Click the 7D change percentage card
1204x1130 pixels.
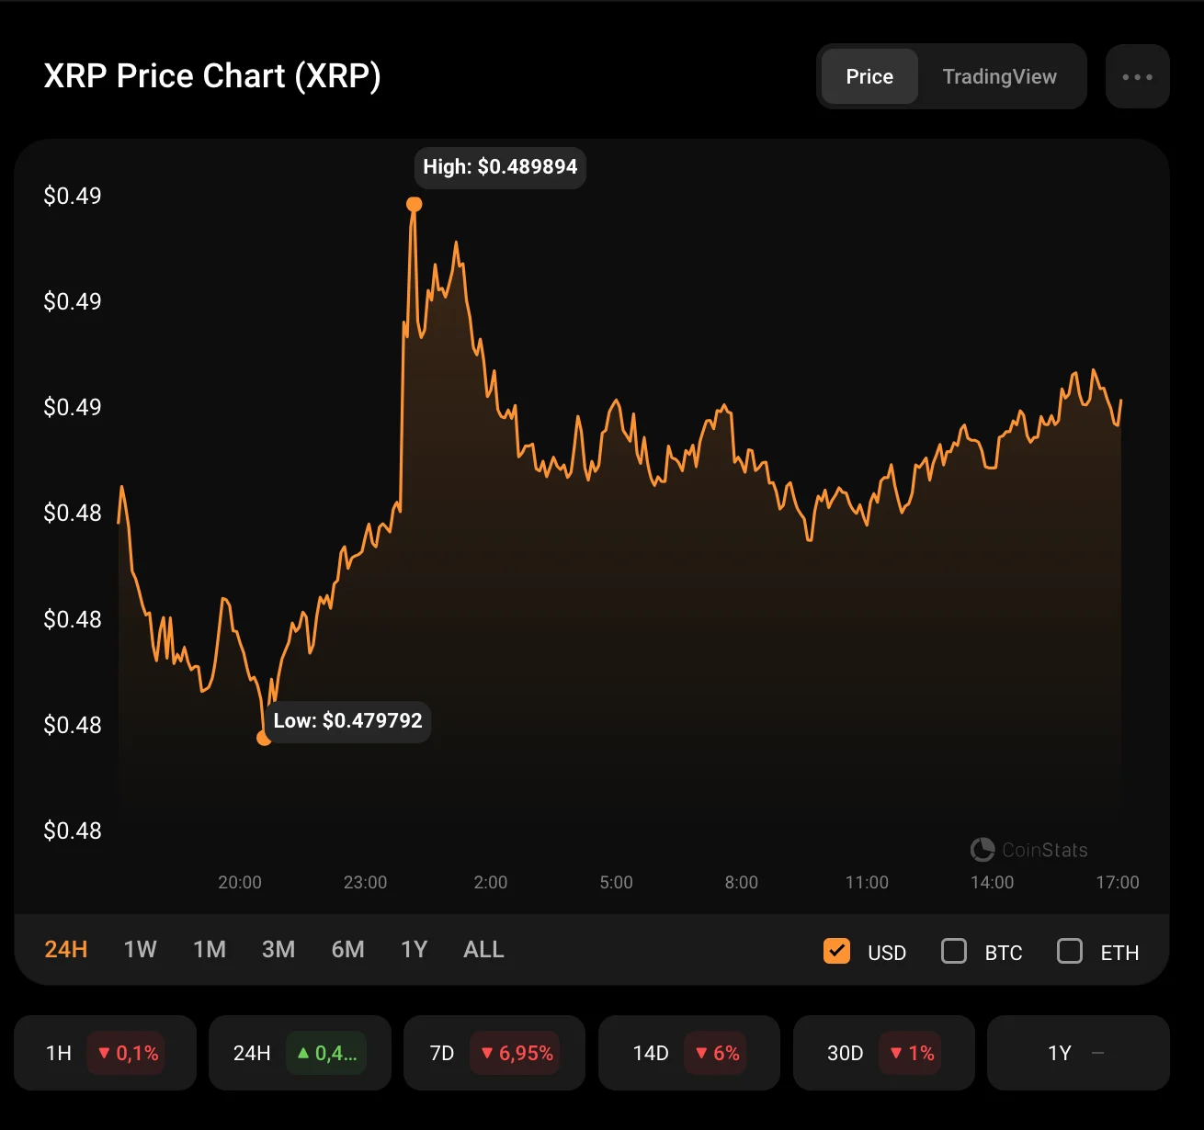click(x=494, y=1053)
